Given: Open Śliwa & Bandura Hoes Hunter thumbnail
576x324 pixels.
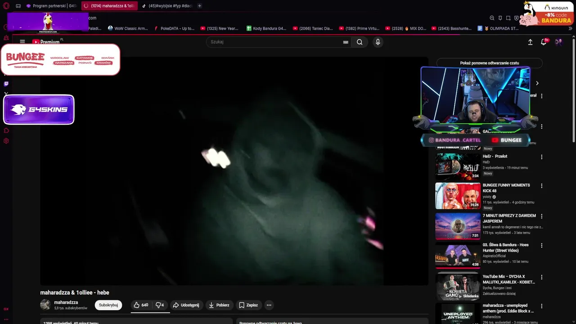Looking at the screenshot, I should [458, 256].
